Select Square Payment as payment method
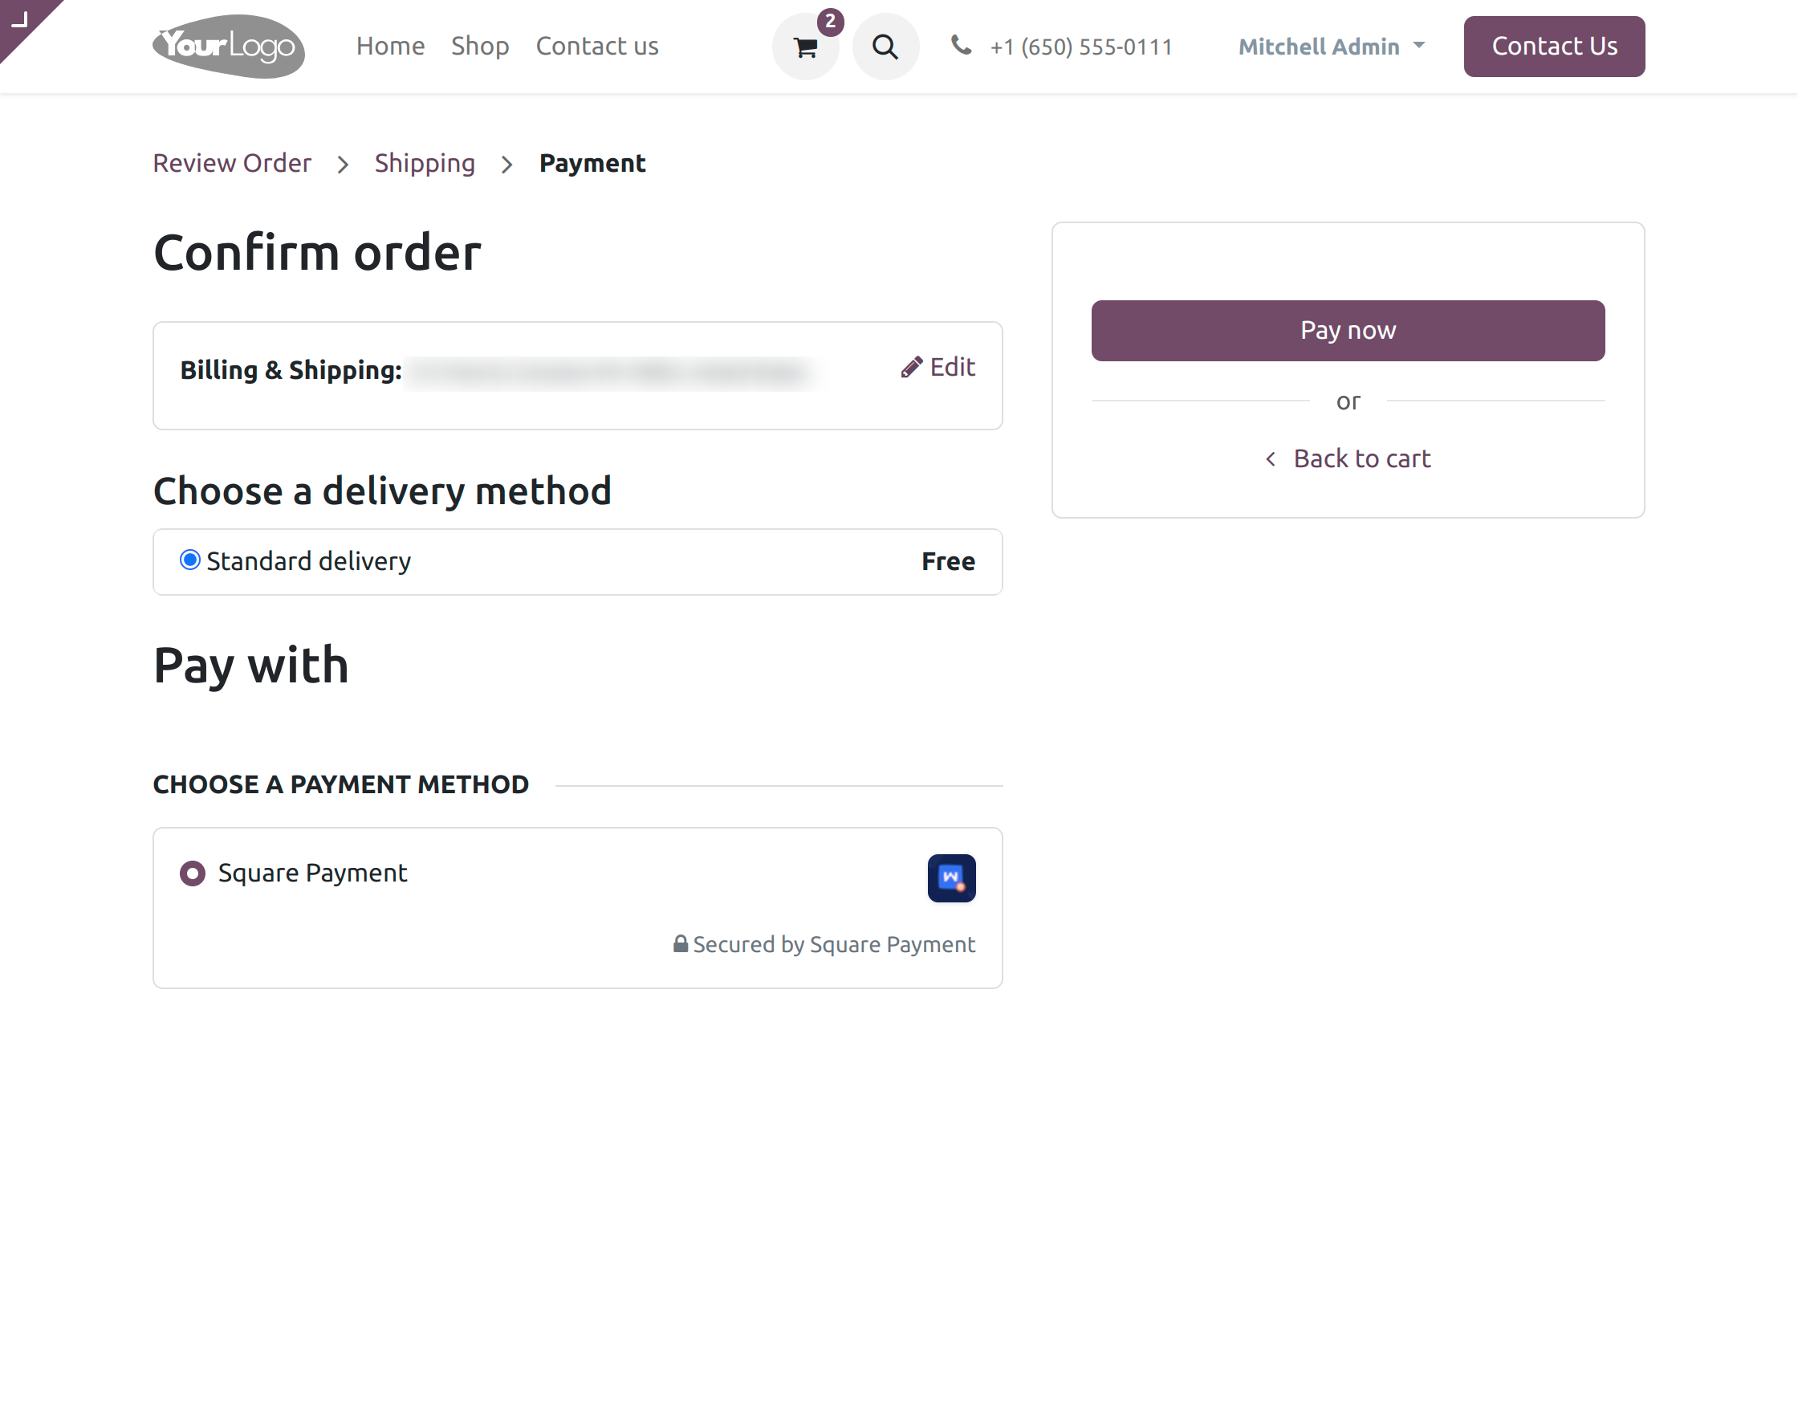This screenshot has height=1413, width=1798. (192, 873)
